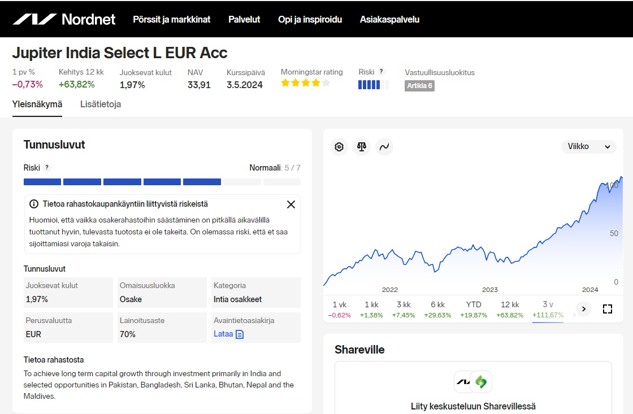
Task: Click help icon next to header Riski
Action: (x=381, y=72)
